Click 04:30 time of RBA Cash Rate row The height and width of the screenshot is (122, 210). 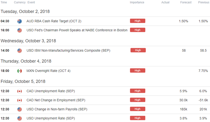[x=5, y=21]
